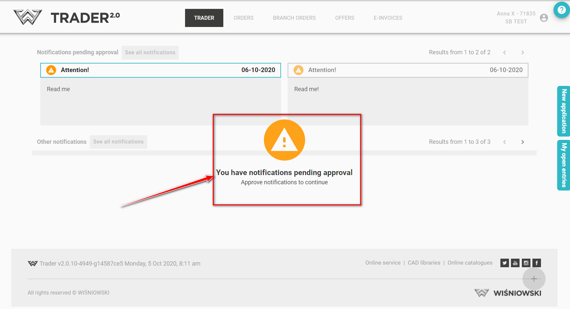
Task: Go to next page of pending notifications
Action: click(522, 53)
